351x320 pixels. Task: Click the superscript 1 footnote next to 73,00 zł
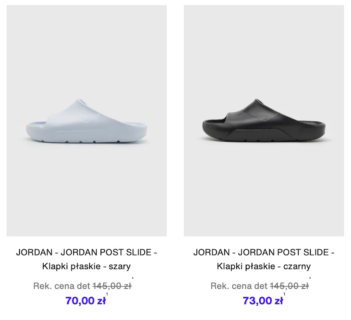tap(284, 294)
